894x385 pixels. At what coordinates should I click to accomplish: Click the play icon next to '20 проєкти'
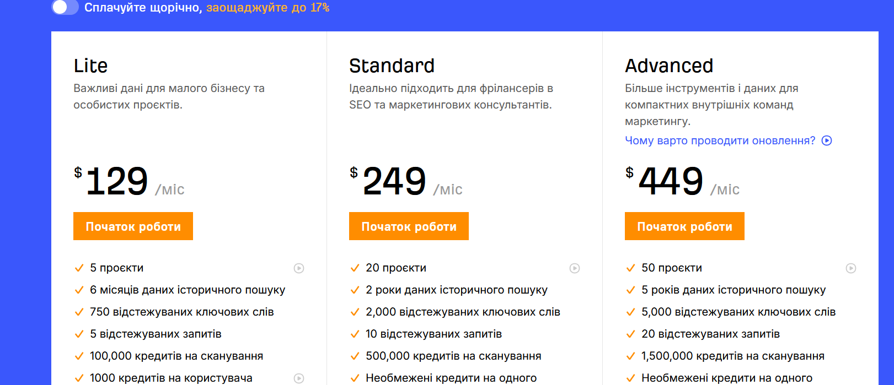click(575, 268)
